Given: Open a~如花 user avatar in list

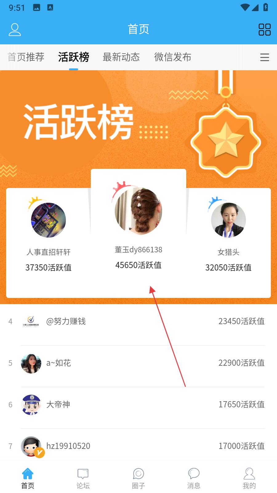Looking at the screenshot, I should click(31, 363).
